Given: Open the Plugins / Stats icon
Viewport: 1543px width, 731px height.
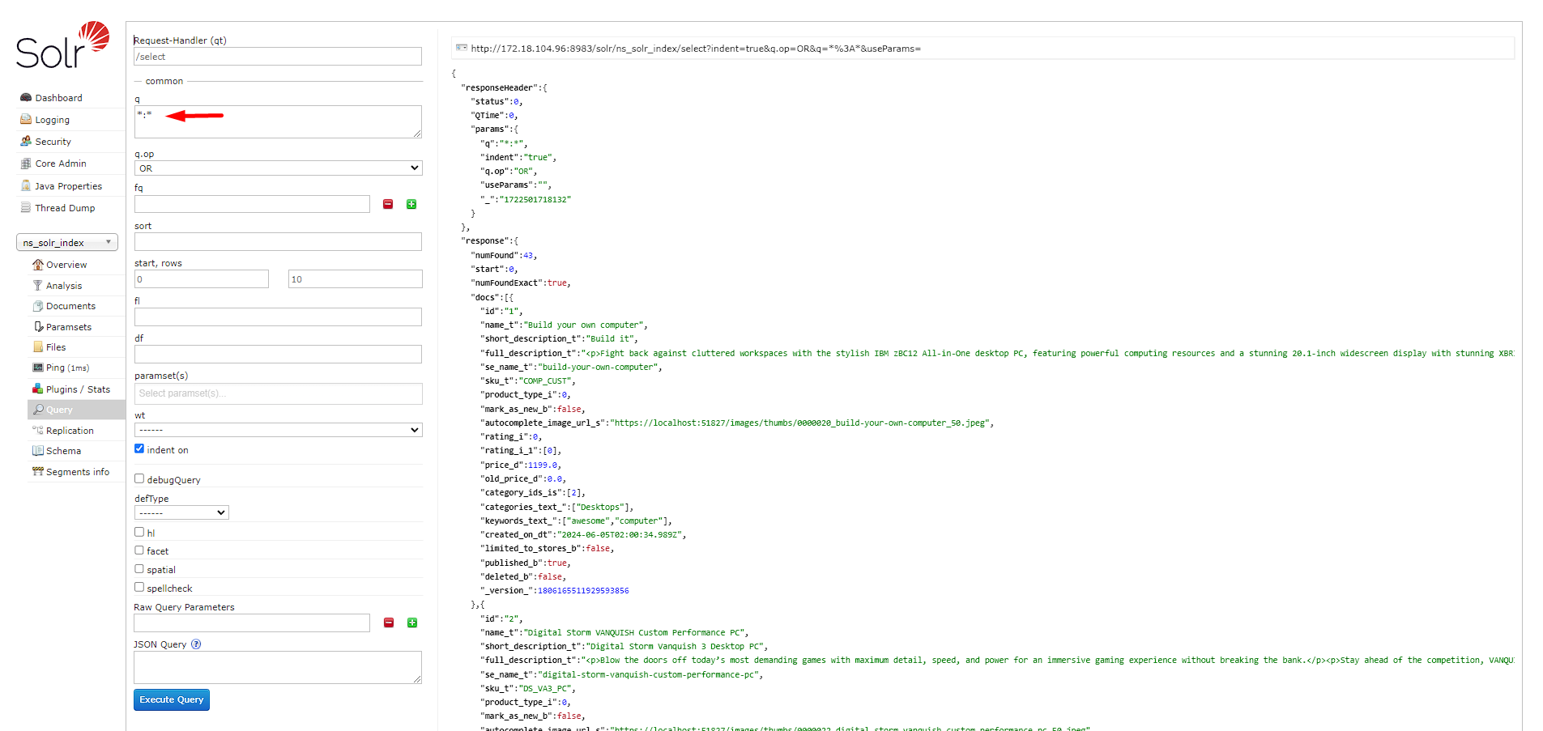Looking at the screenshot, I should point(37,389).
